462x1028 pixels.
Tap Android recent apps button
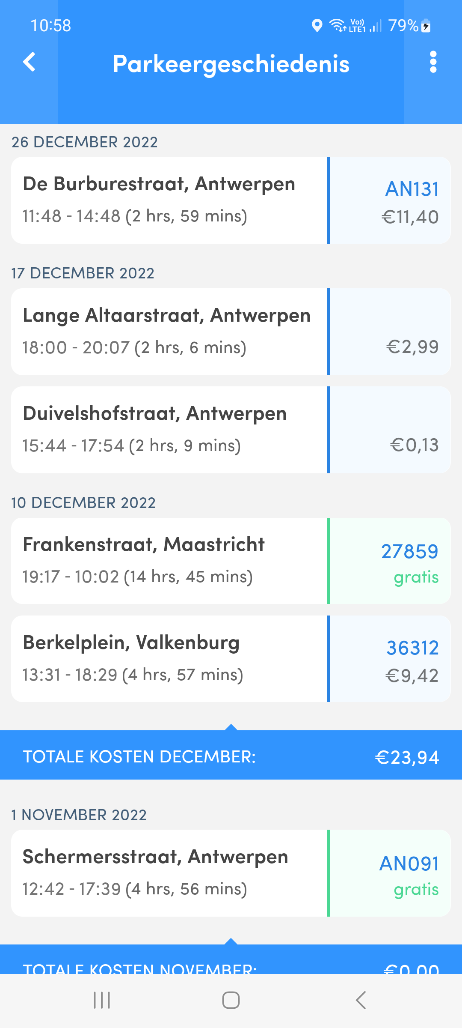pyautogui.click(x=102, y=1001)
